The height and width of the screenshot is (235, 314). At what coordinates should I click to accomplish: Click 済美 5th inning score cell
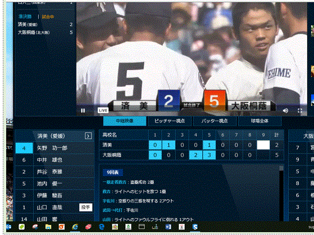click(209, 145)
